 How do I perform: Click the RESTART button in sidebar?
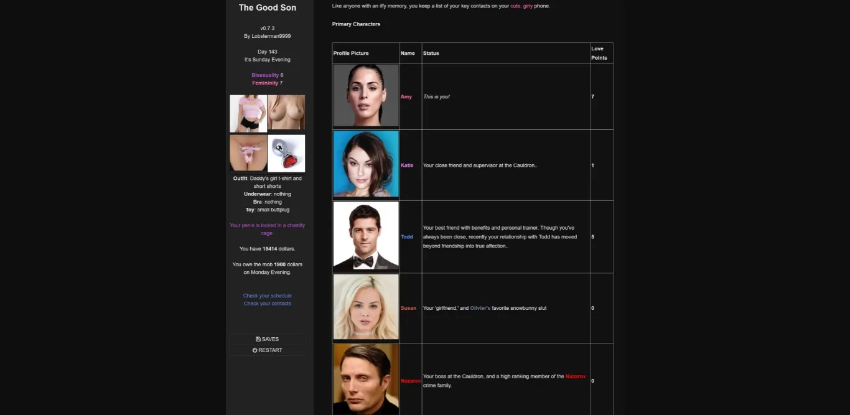268,350
